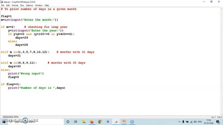Screen dimensions: 223x125
Task: Click the microphone tray icon
Action: (x=183, y=122)
